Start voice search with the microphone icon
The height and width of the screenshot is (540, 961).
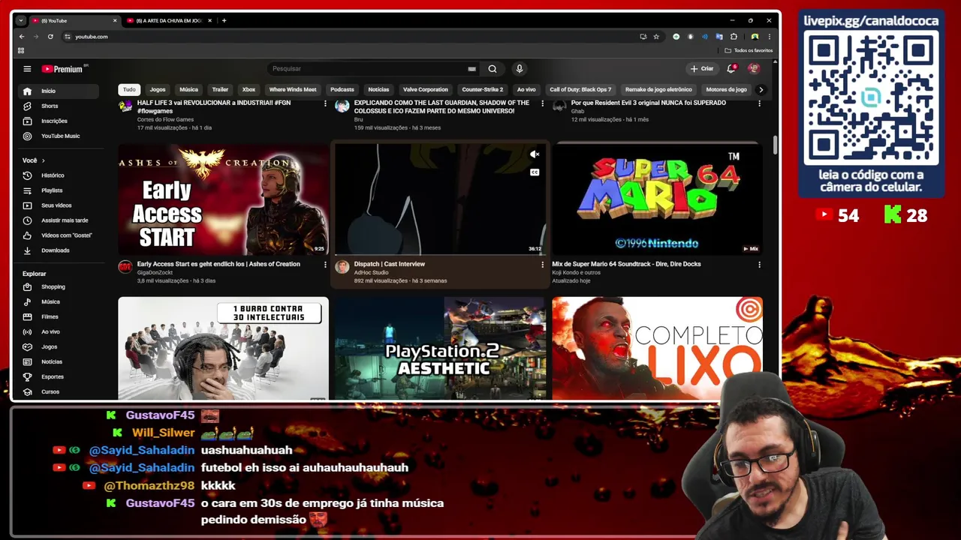coord(519,69)
